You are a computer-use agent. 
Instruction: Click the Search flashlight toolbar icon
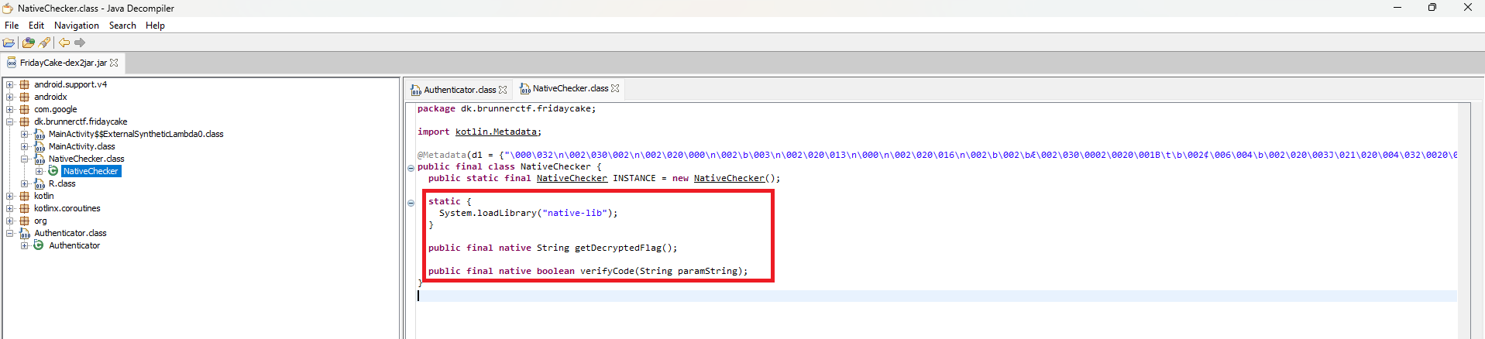tap(45, 43)
